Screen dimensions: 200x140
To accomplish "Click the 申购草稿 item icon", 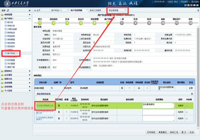I will [6, 39].
